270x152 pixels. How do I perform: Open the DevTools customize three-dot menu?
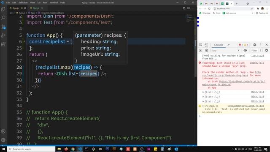tap(261, 45)
